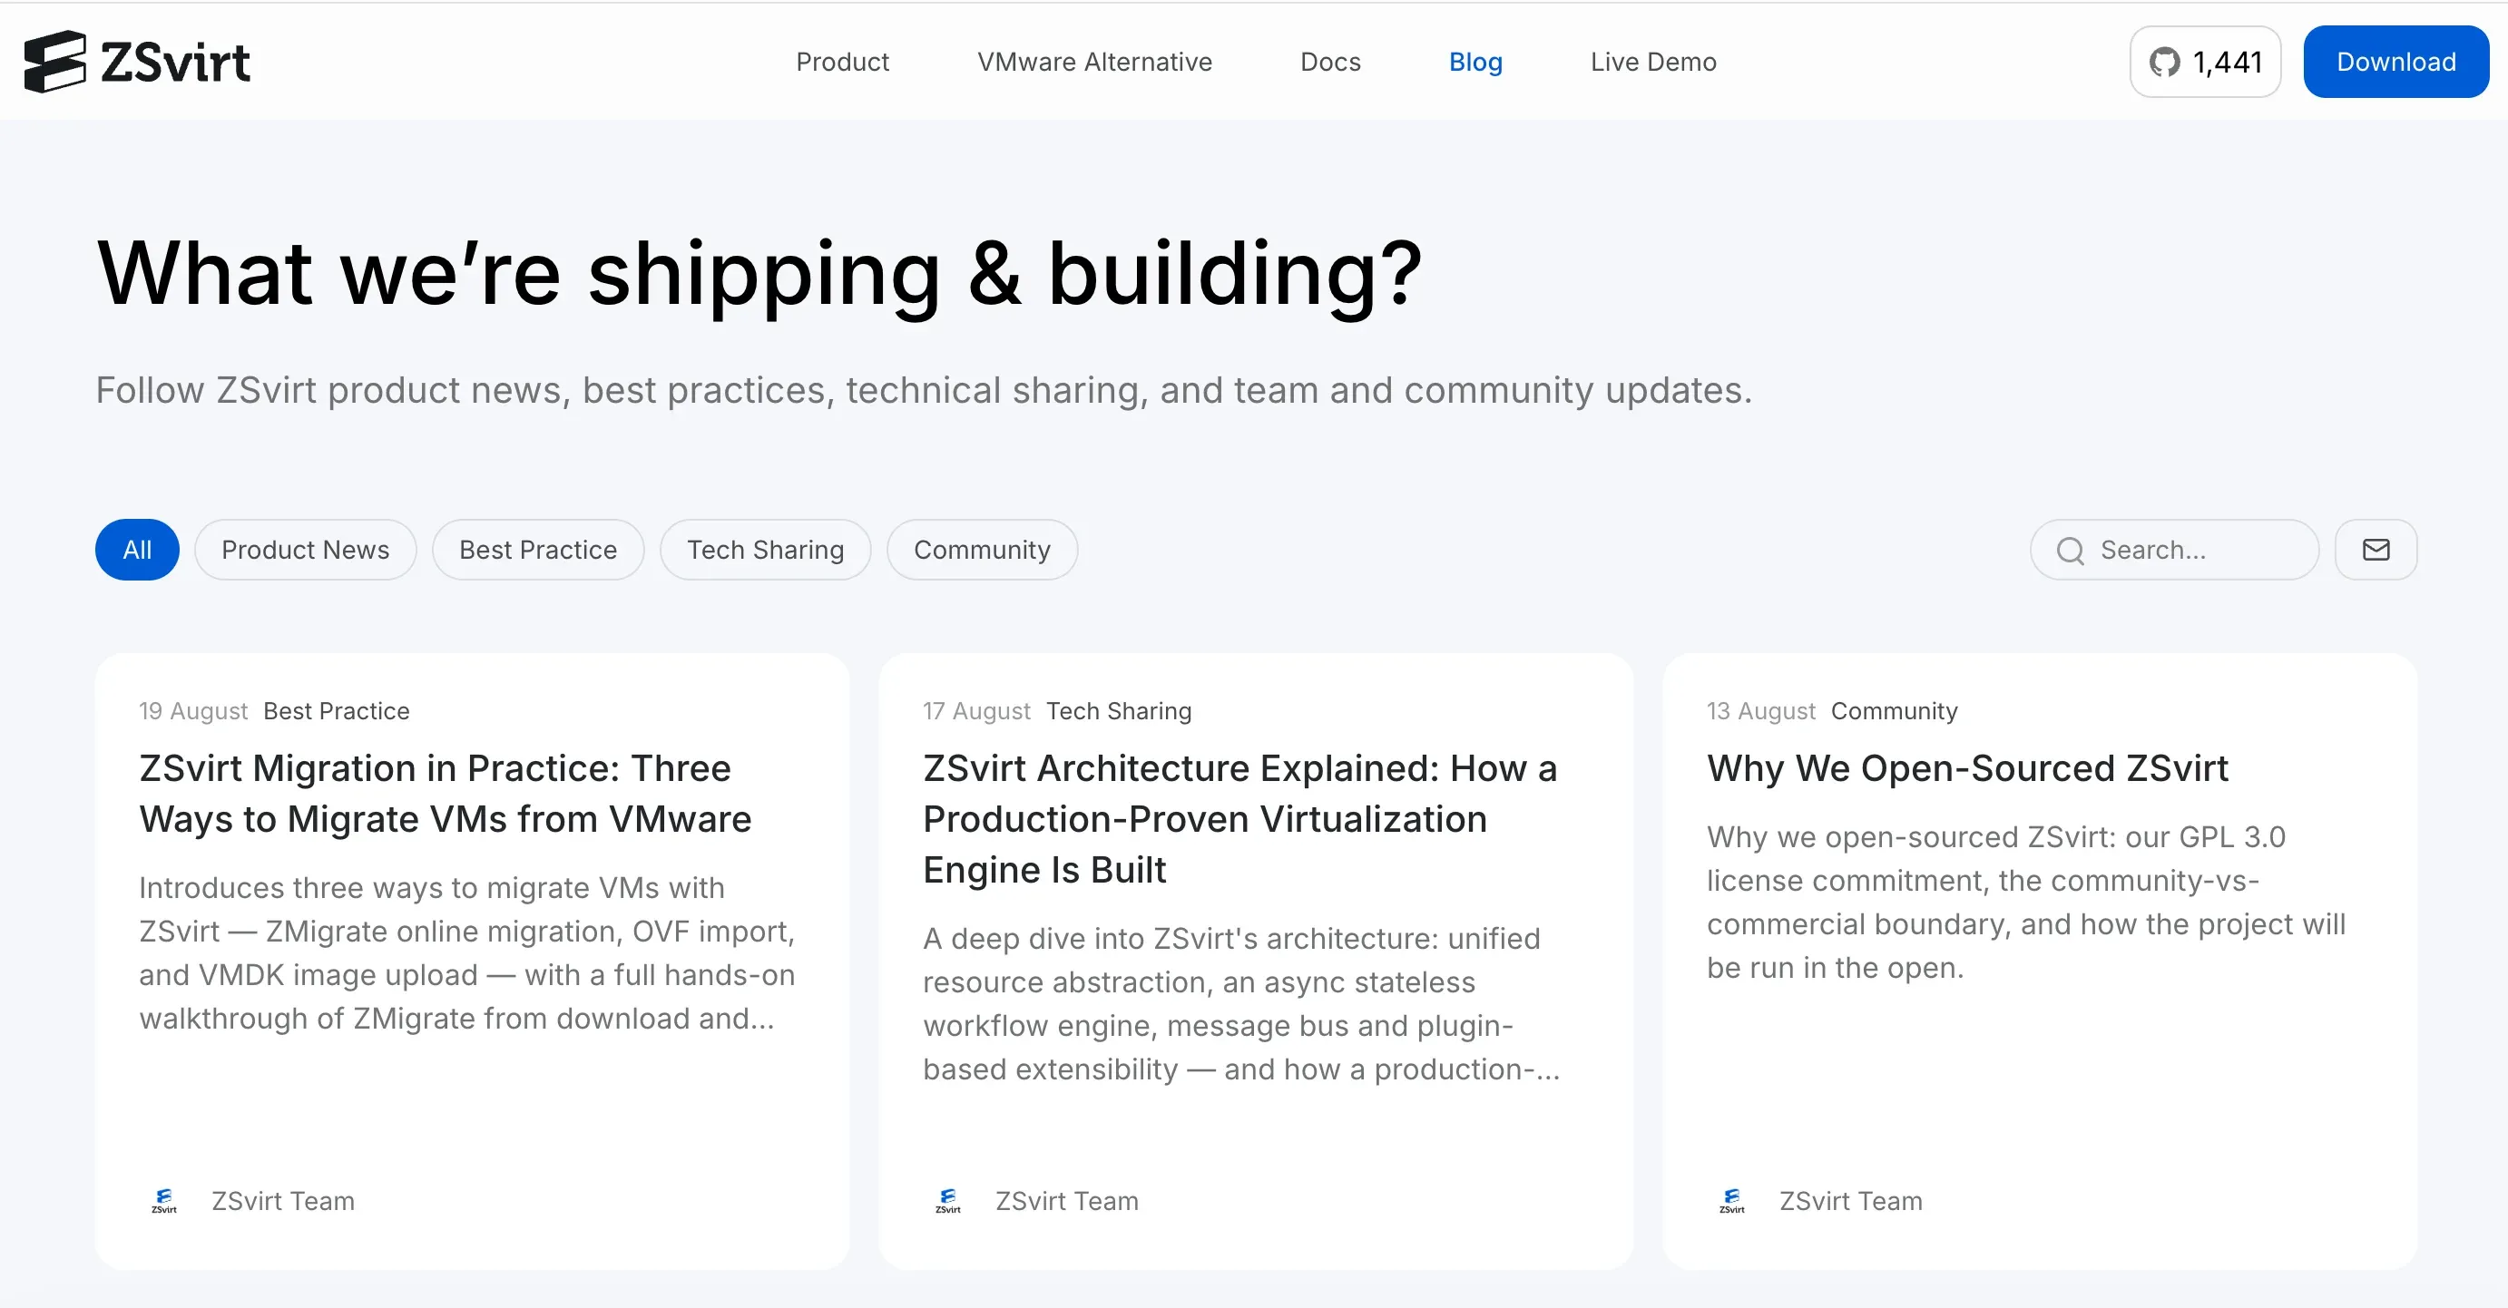Click into the Search... input field

[2174, 550]
